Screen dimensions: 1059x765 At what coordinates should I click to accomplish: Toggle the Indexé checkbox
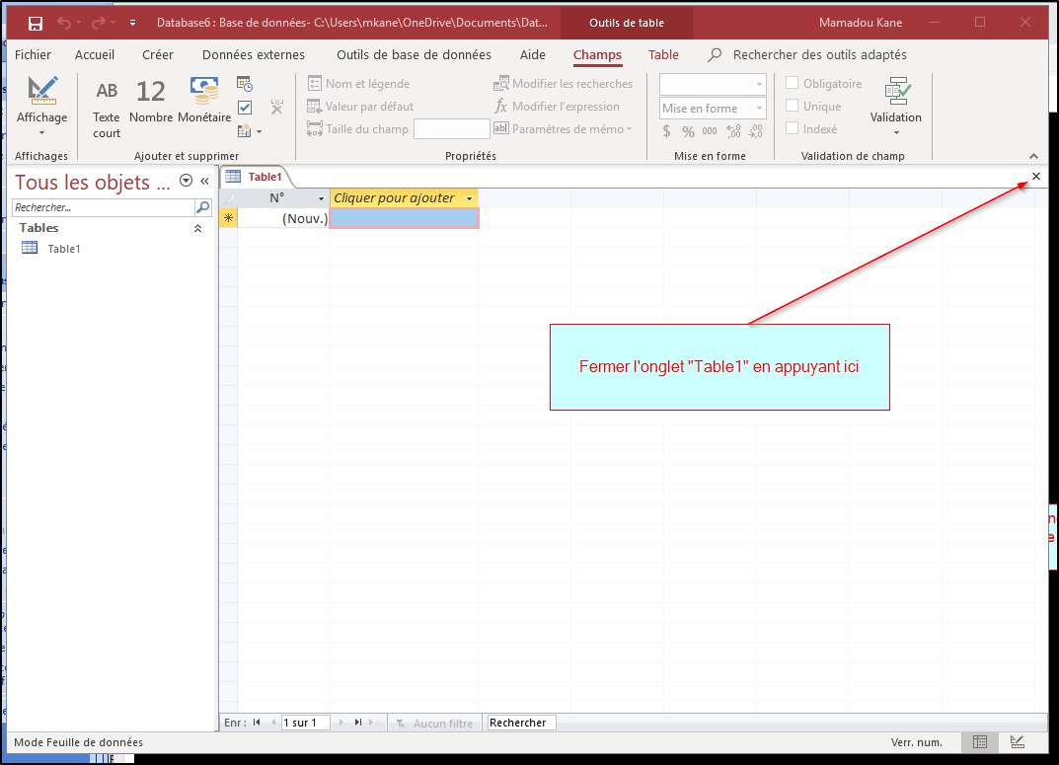pos(792,129)
